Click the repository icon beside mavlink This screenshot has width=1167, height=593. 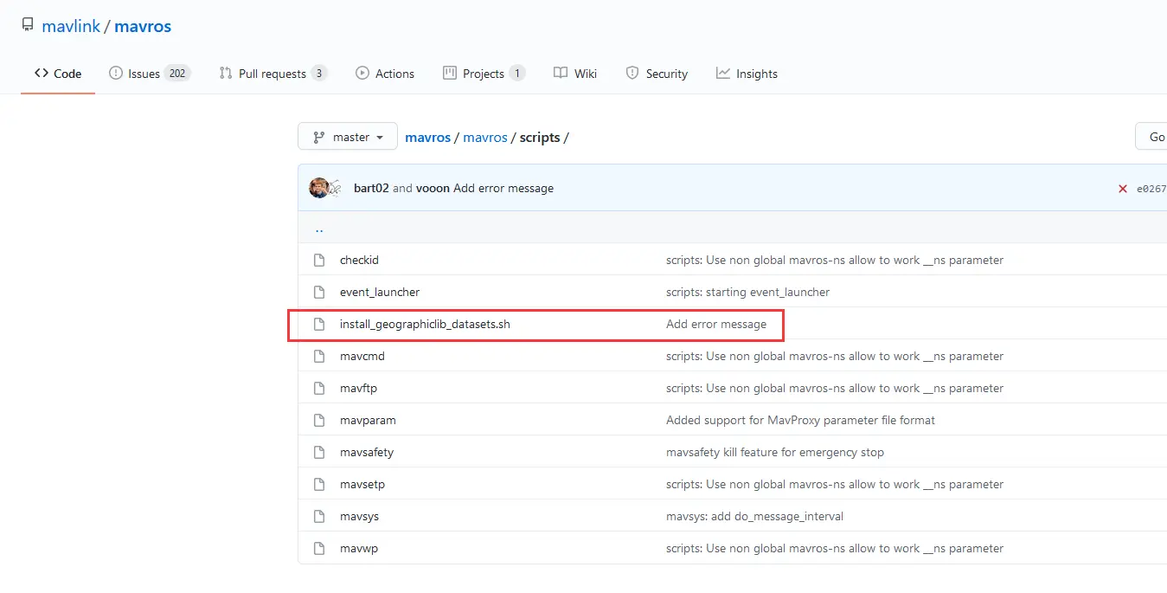pyautogui.click(x=28, y=25)
